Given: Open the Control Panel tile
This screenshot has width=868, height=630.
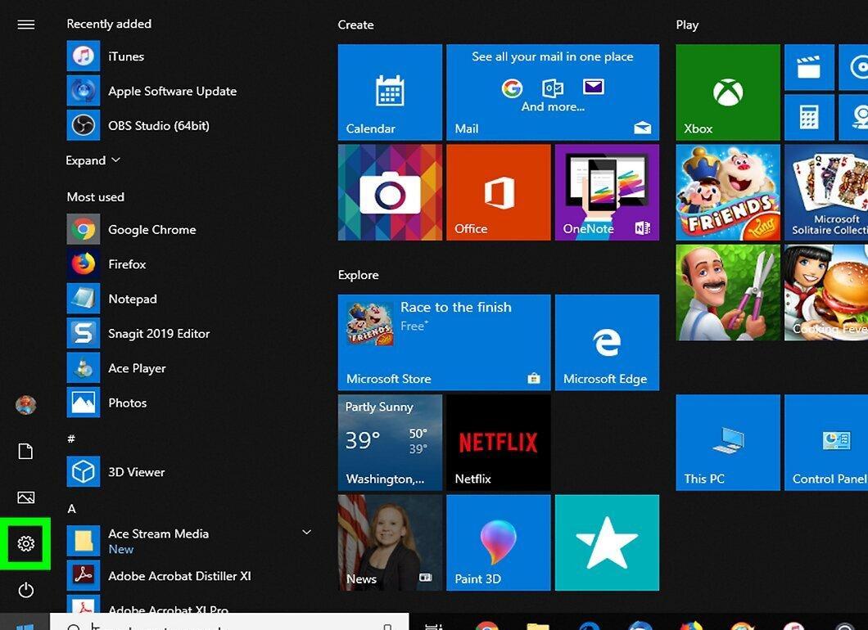Looking at the screenshot, I should [x=826, y=443].
